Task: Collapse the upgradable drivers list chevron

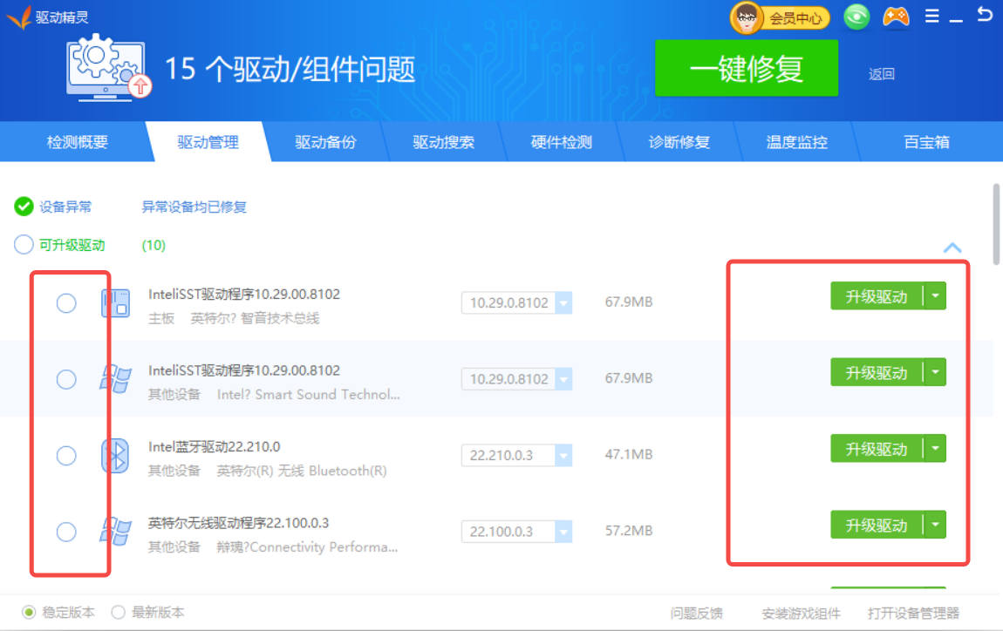Action: click(952, 248)
